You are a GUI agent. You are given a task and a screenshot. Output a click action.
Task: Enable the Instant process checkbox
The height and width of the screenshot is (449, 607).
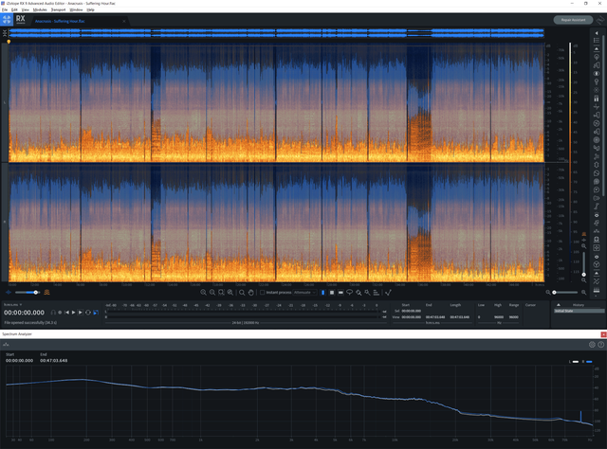point(262,293)
